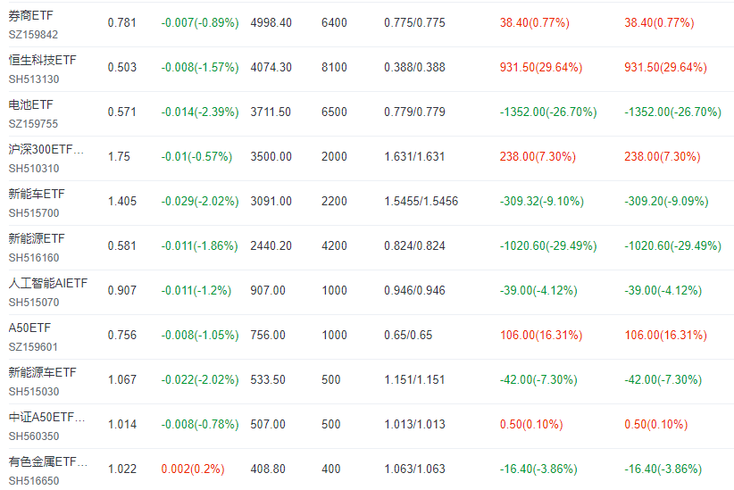Click change -0.008(-0.78%)

[x=200, y=425]
